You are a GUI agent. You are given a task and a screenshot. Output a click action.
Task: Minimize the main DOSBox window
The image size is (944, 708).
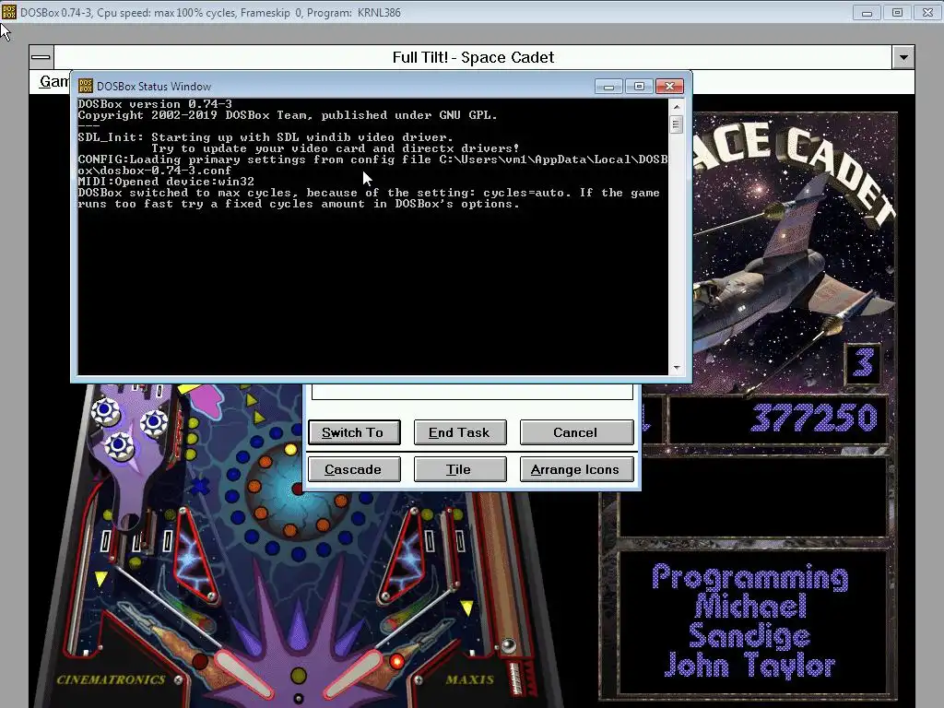pyautogui.click(x=867, y=13)
